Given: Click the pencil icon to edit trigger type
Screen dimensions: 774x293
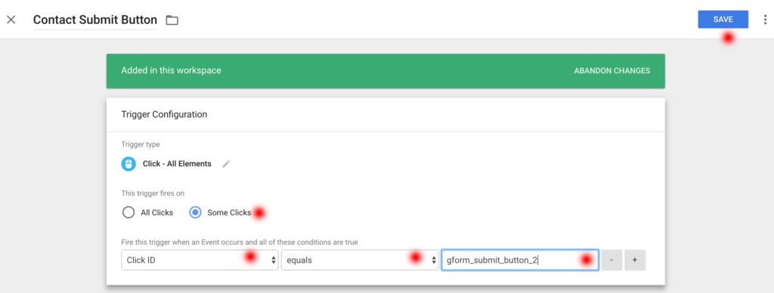Looking at the screenshot, I should [226, 165].
